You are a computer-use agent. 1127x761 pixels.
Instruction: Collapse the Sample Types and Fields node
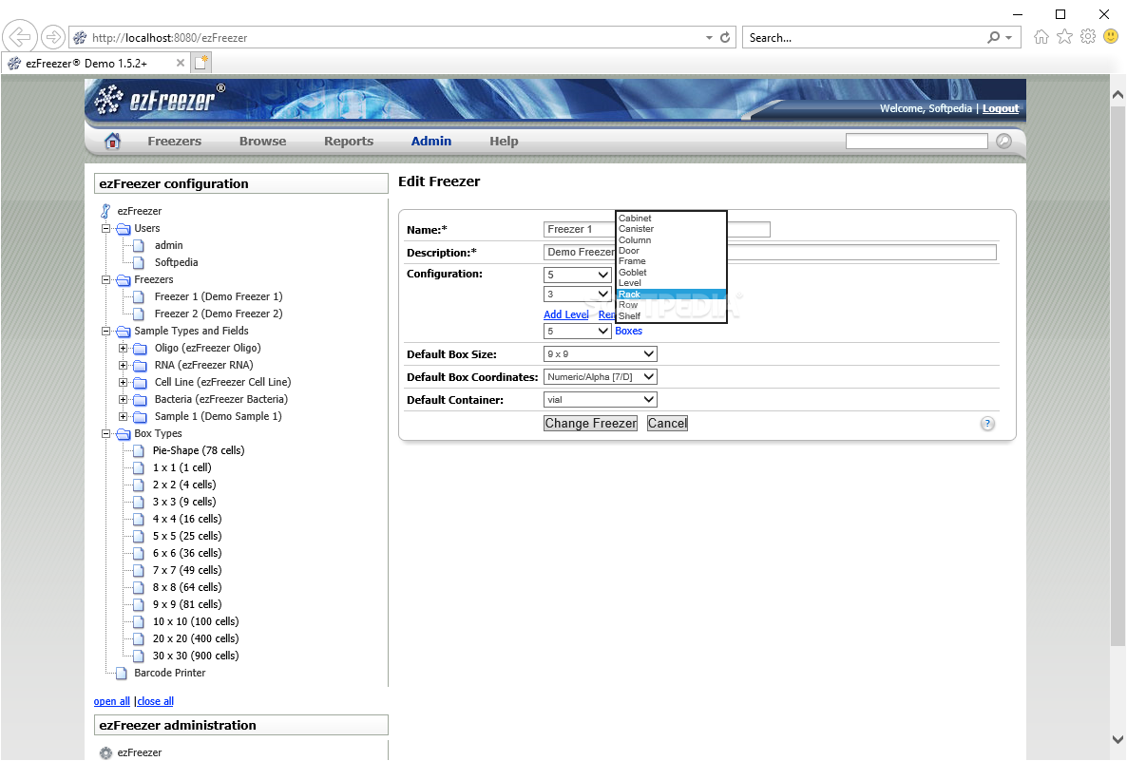point(105,332)
